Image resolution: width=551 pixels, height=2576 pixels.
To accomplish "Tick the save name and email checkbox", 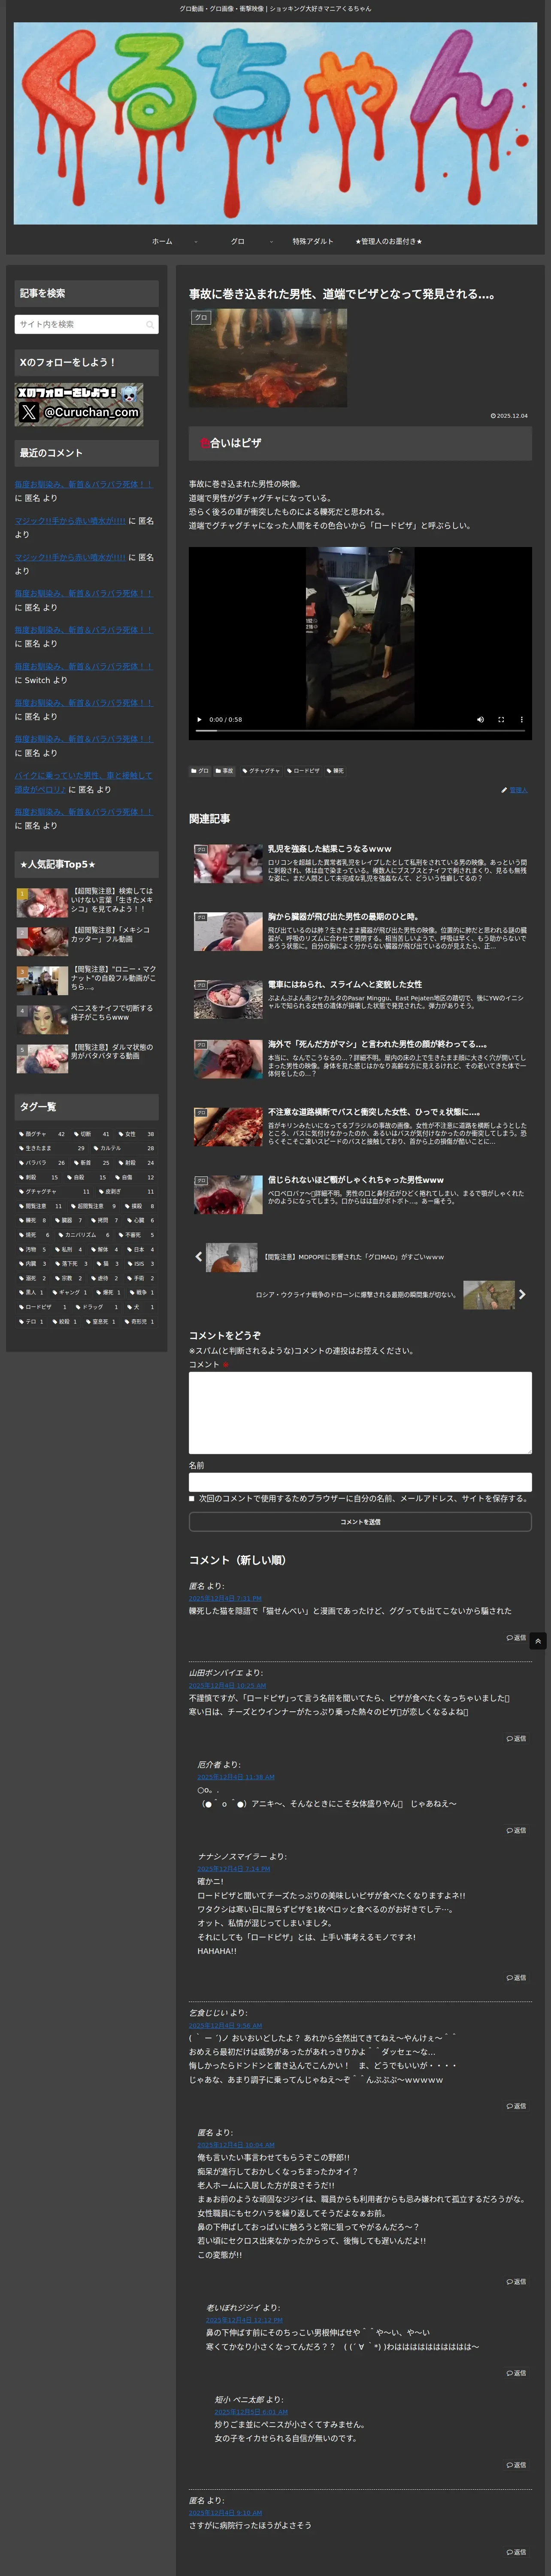I will 192,1498.
